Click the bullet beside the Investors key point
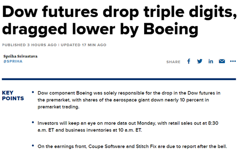This screenshot has width=241, height=159. [x=33, y=122]
